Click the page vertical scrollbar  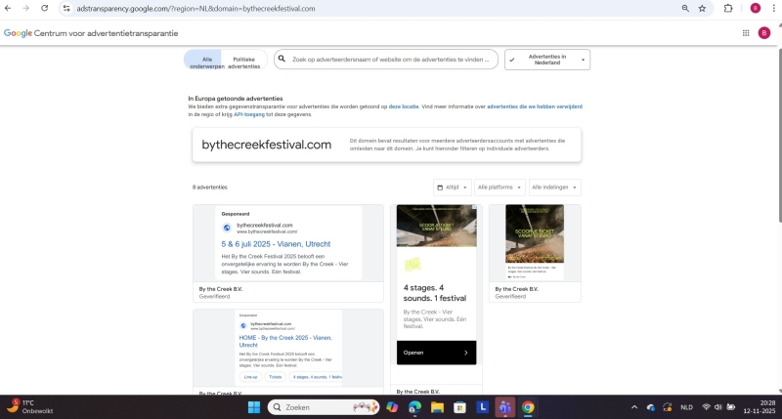pyautogui.click(x=779, y=136)
